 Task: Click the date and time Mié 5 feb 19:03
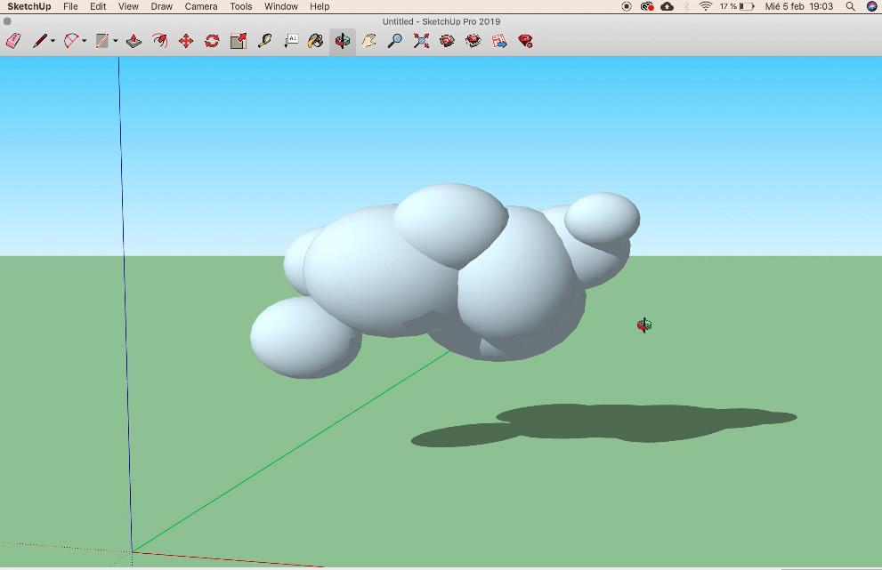[x=798, y=7]
